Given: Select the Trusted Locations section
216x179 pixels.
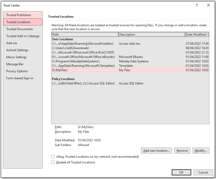Looking at the screenshot, I should (23, 22).
